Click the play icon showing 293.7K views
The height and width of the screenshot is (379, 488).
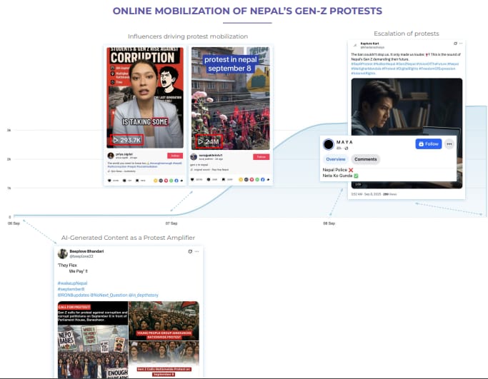[114, 141]
